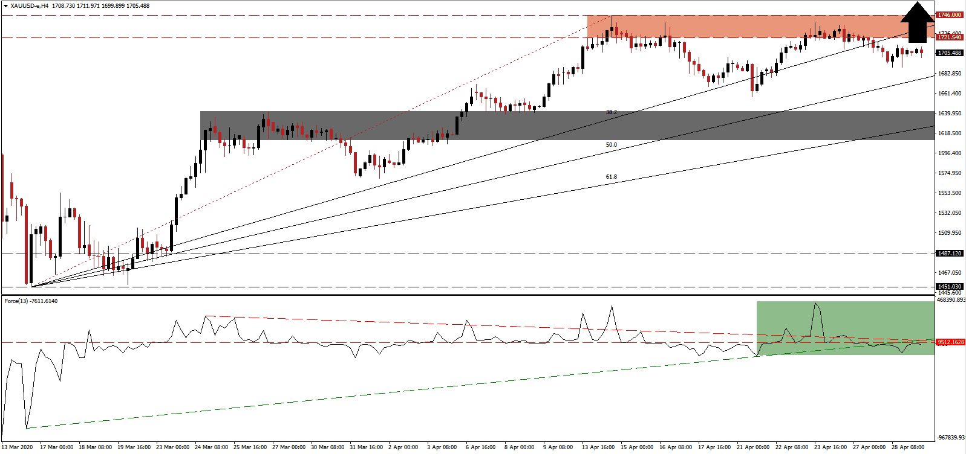Click the 16 Apr 08:00 time label
Screen dimensions: 966x454
coord(676,447)
